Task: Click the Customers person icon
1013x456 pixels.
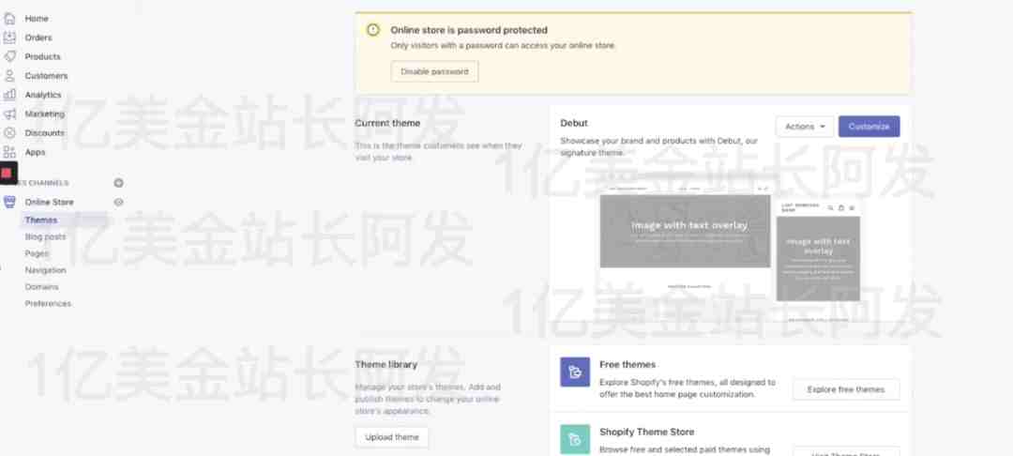Action: (x=9, y=76)
